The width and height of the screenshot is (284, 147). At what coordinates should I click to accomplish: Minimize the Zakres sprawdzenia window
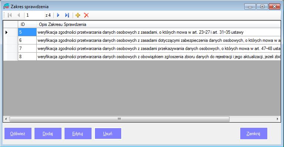tap(250, 7)
